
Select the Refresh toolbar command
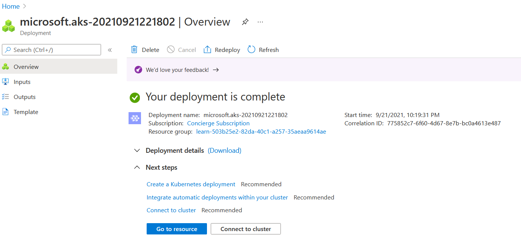pyautogui.click(x=263, y=50)
